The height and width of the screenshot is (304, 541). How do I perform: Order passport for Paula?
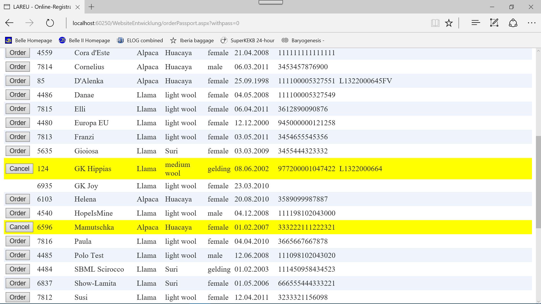point(18,241)
